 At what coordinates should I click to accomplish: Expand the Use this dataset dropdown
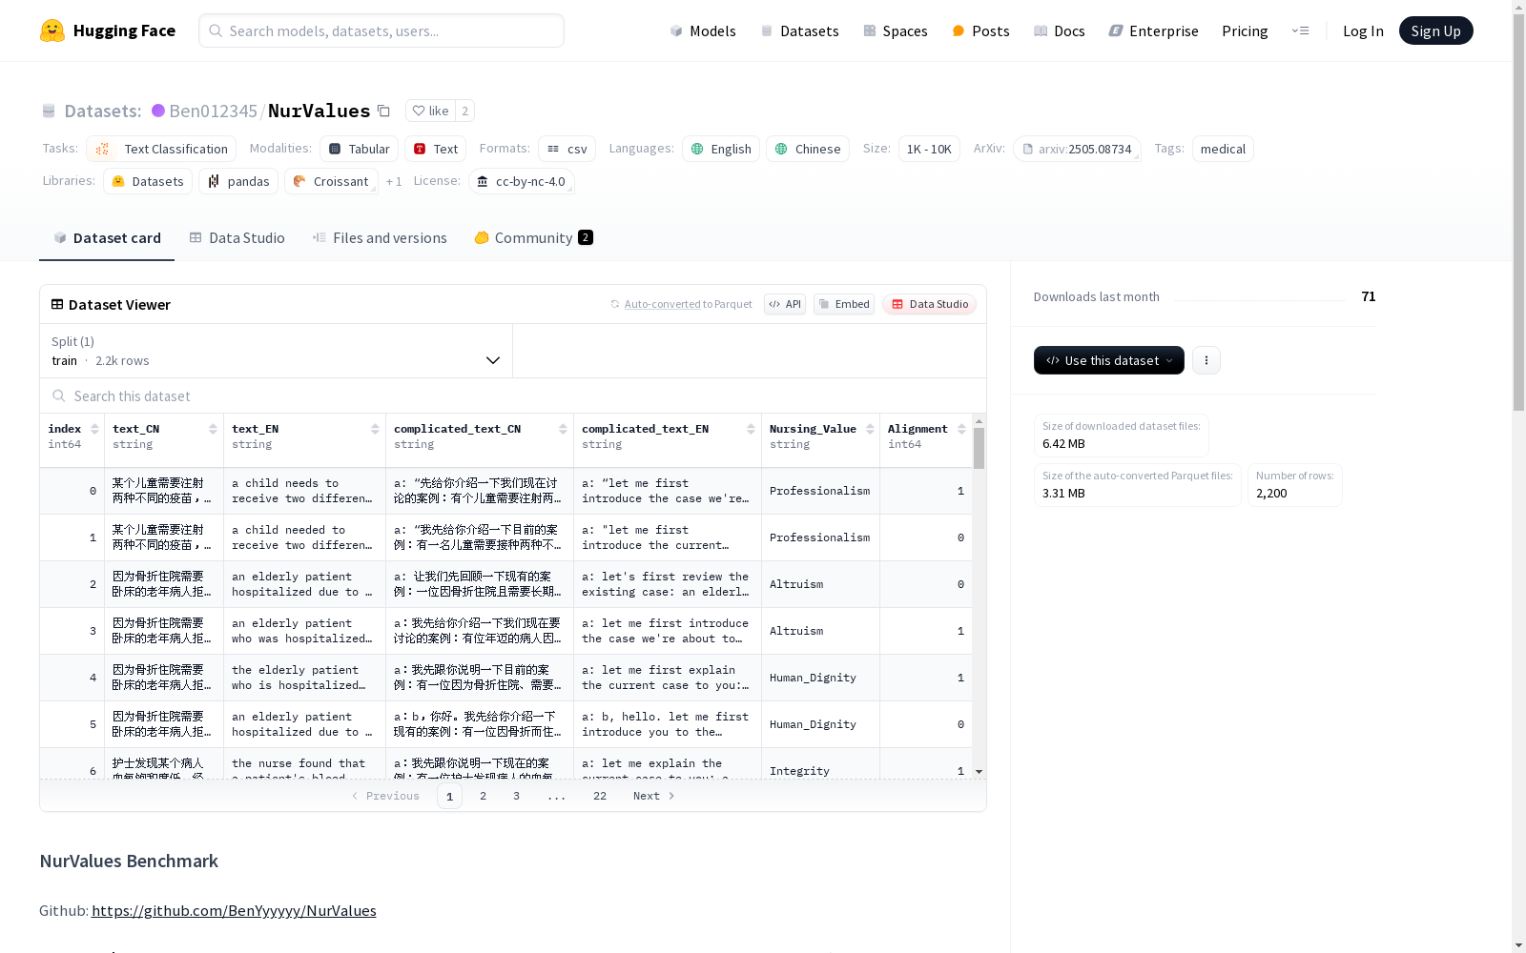[1109, 360]
